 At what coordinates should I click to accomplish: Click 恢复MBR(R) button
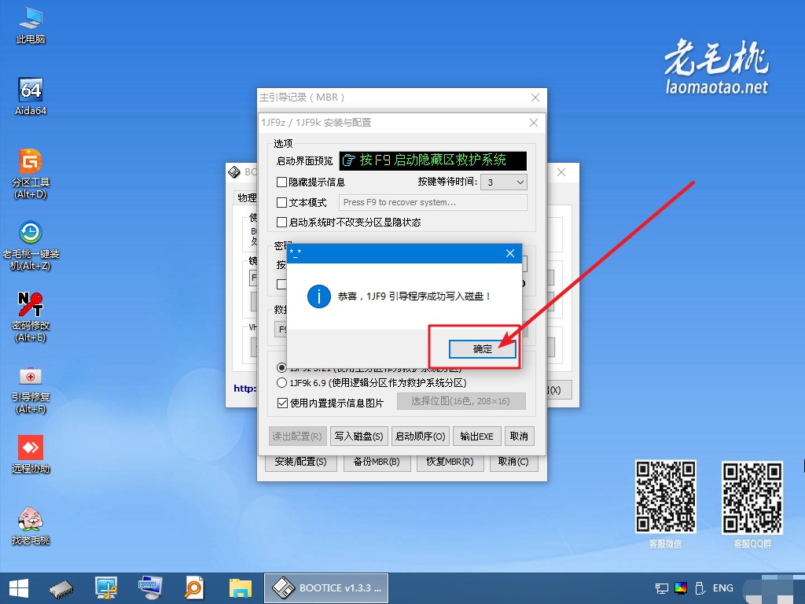(450, 462)
